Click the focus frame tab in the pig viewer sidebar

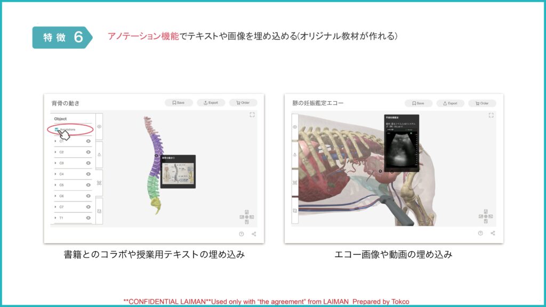[x=295, y=182]
